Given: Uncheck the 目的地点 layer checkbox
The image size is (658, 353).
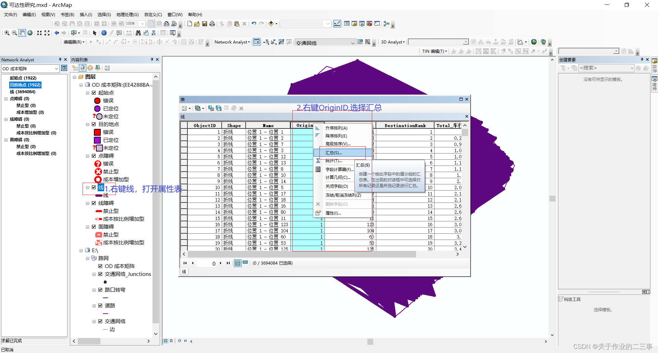Looking at the screenshot, I should click(94, 124).
